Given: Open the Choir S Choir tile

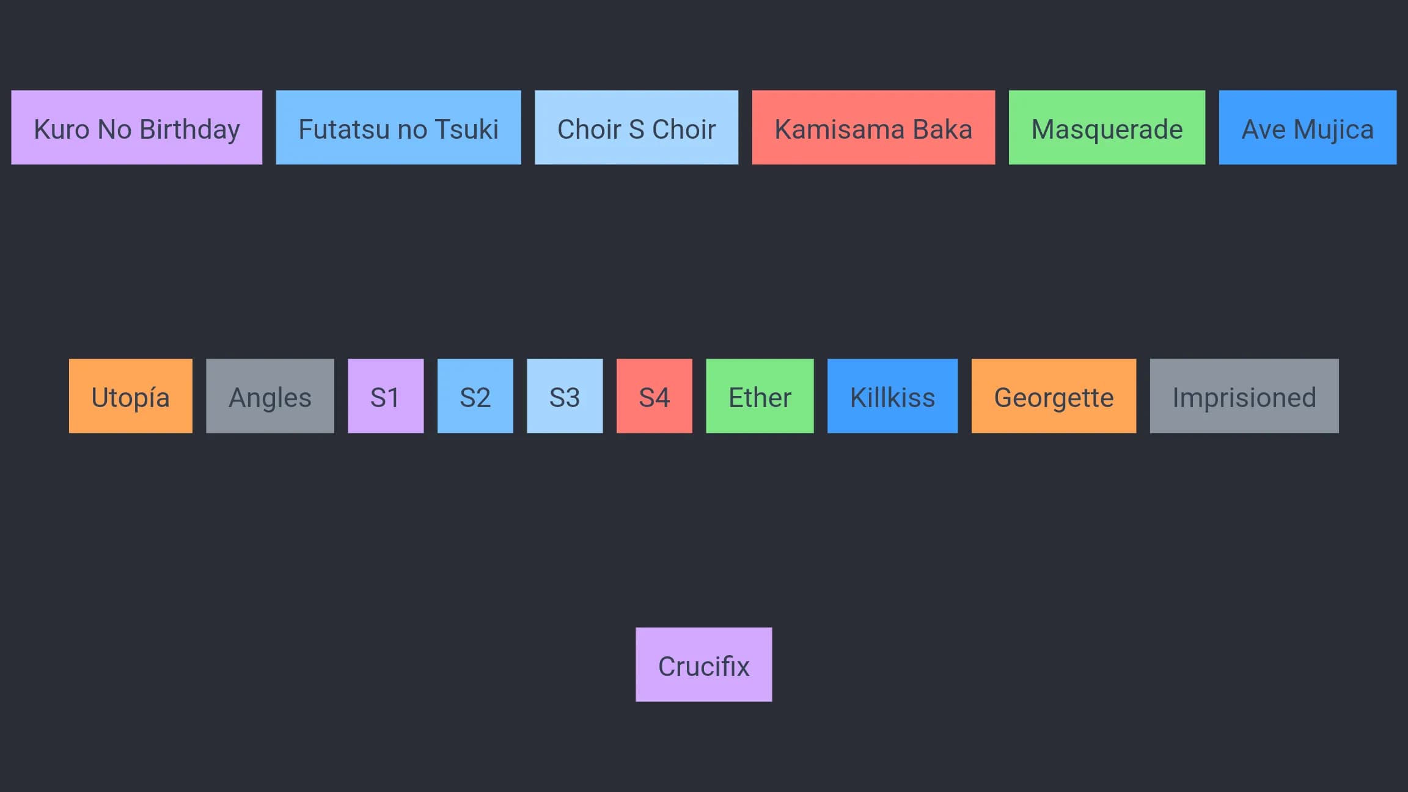Looking at the screenshot, I should (x=636, y=127).
